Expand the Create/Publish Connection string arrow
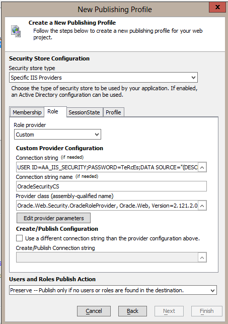The width and height of the screenshot is (228, 324). (x=202, y=257)
